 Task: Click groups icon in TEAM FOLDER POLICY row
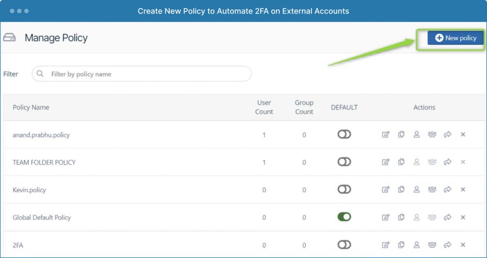[432, 162]
